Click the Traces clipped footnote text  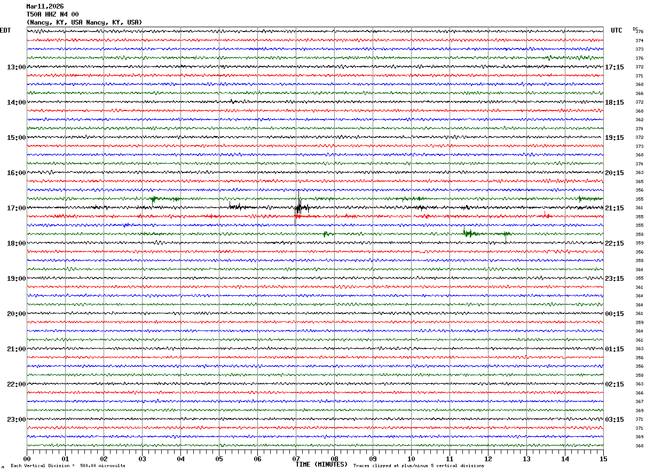point(419,466)
